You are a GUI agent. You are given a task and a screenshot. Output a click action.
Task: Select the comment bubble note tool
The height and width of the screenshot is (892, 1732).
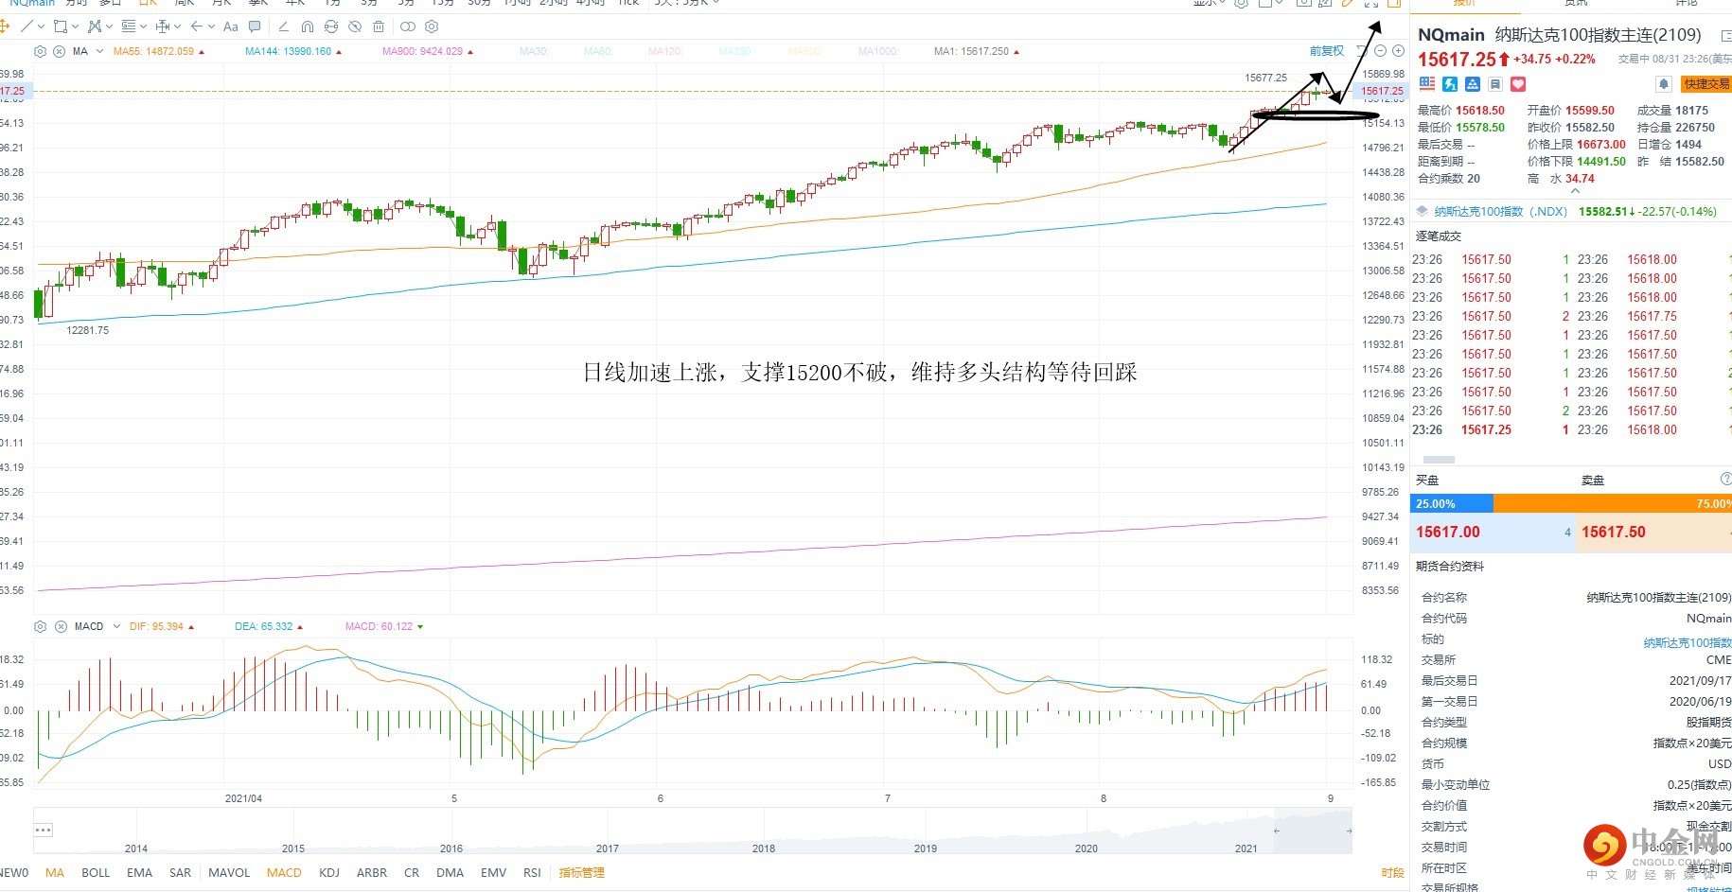coord(255,26)
